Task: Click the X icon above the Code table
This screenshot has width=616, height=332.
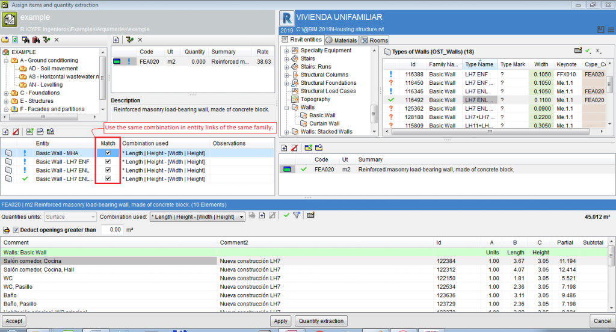Action: coord(140,40)
